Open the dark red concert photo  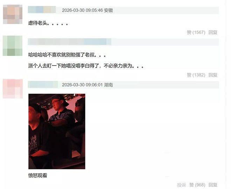pos(57,131)
